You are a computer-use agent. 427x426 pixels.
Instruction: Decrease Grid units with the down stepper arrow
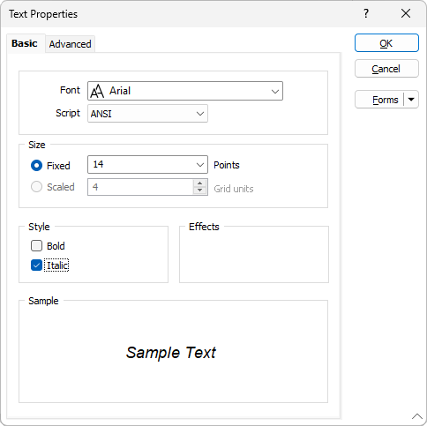(200, 191)
